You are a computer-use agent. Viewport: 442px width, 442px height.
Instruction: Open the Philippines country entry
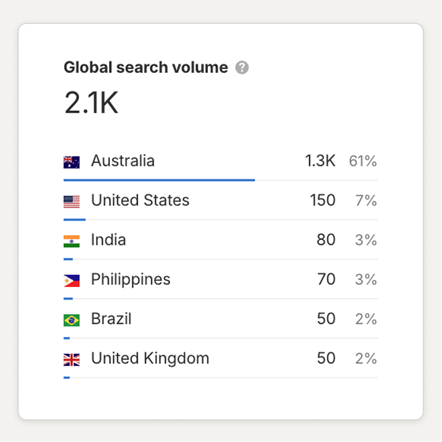(x=131, y=279)
